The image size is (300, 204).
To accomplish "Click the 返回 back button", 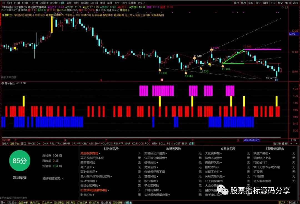I will point(295,3).
